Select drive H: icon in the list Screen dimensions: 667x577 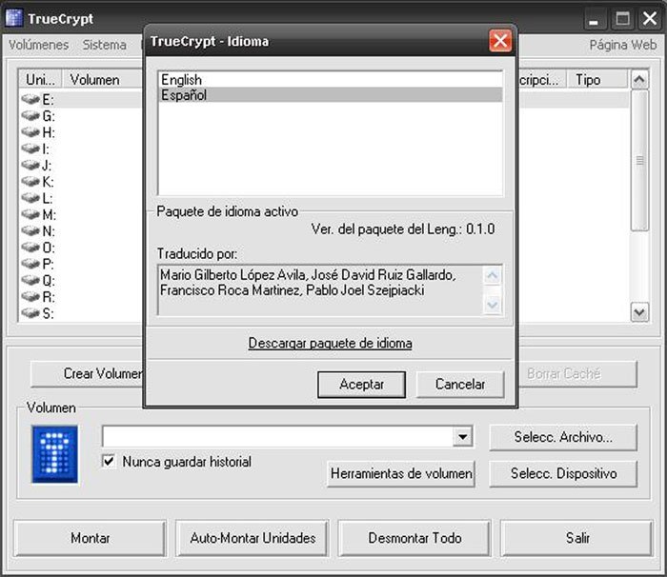pos(30,132)
